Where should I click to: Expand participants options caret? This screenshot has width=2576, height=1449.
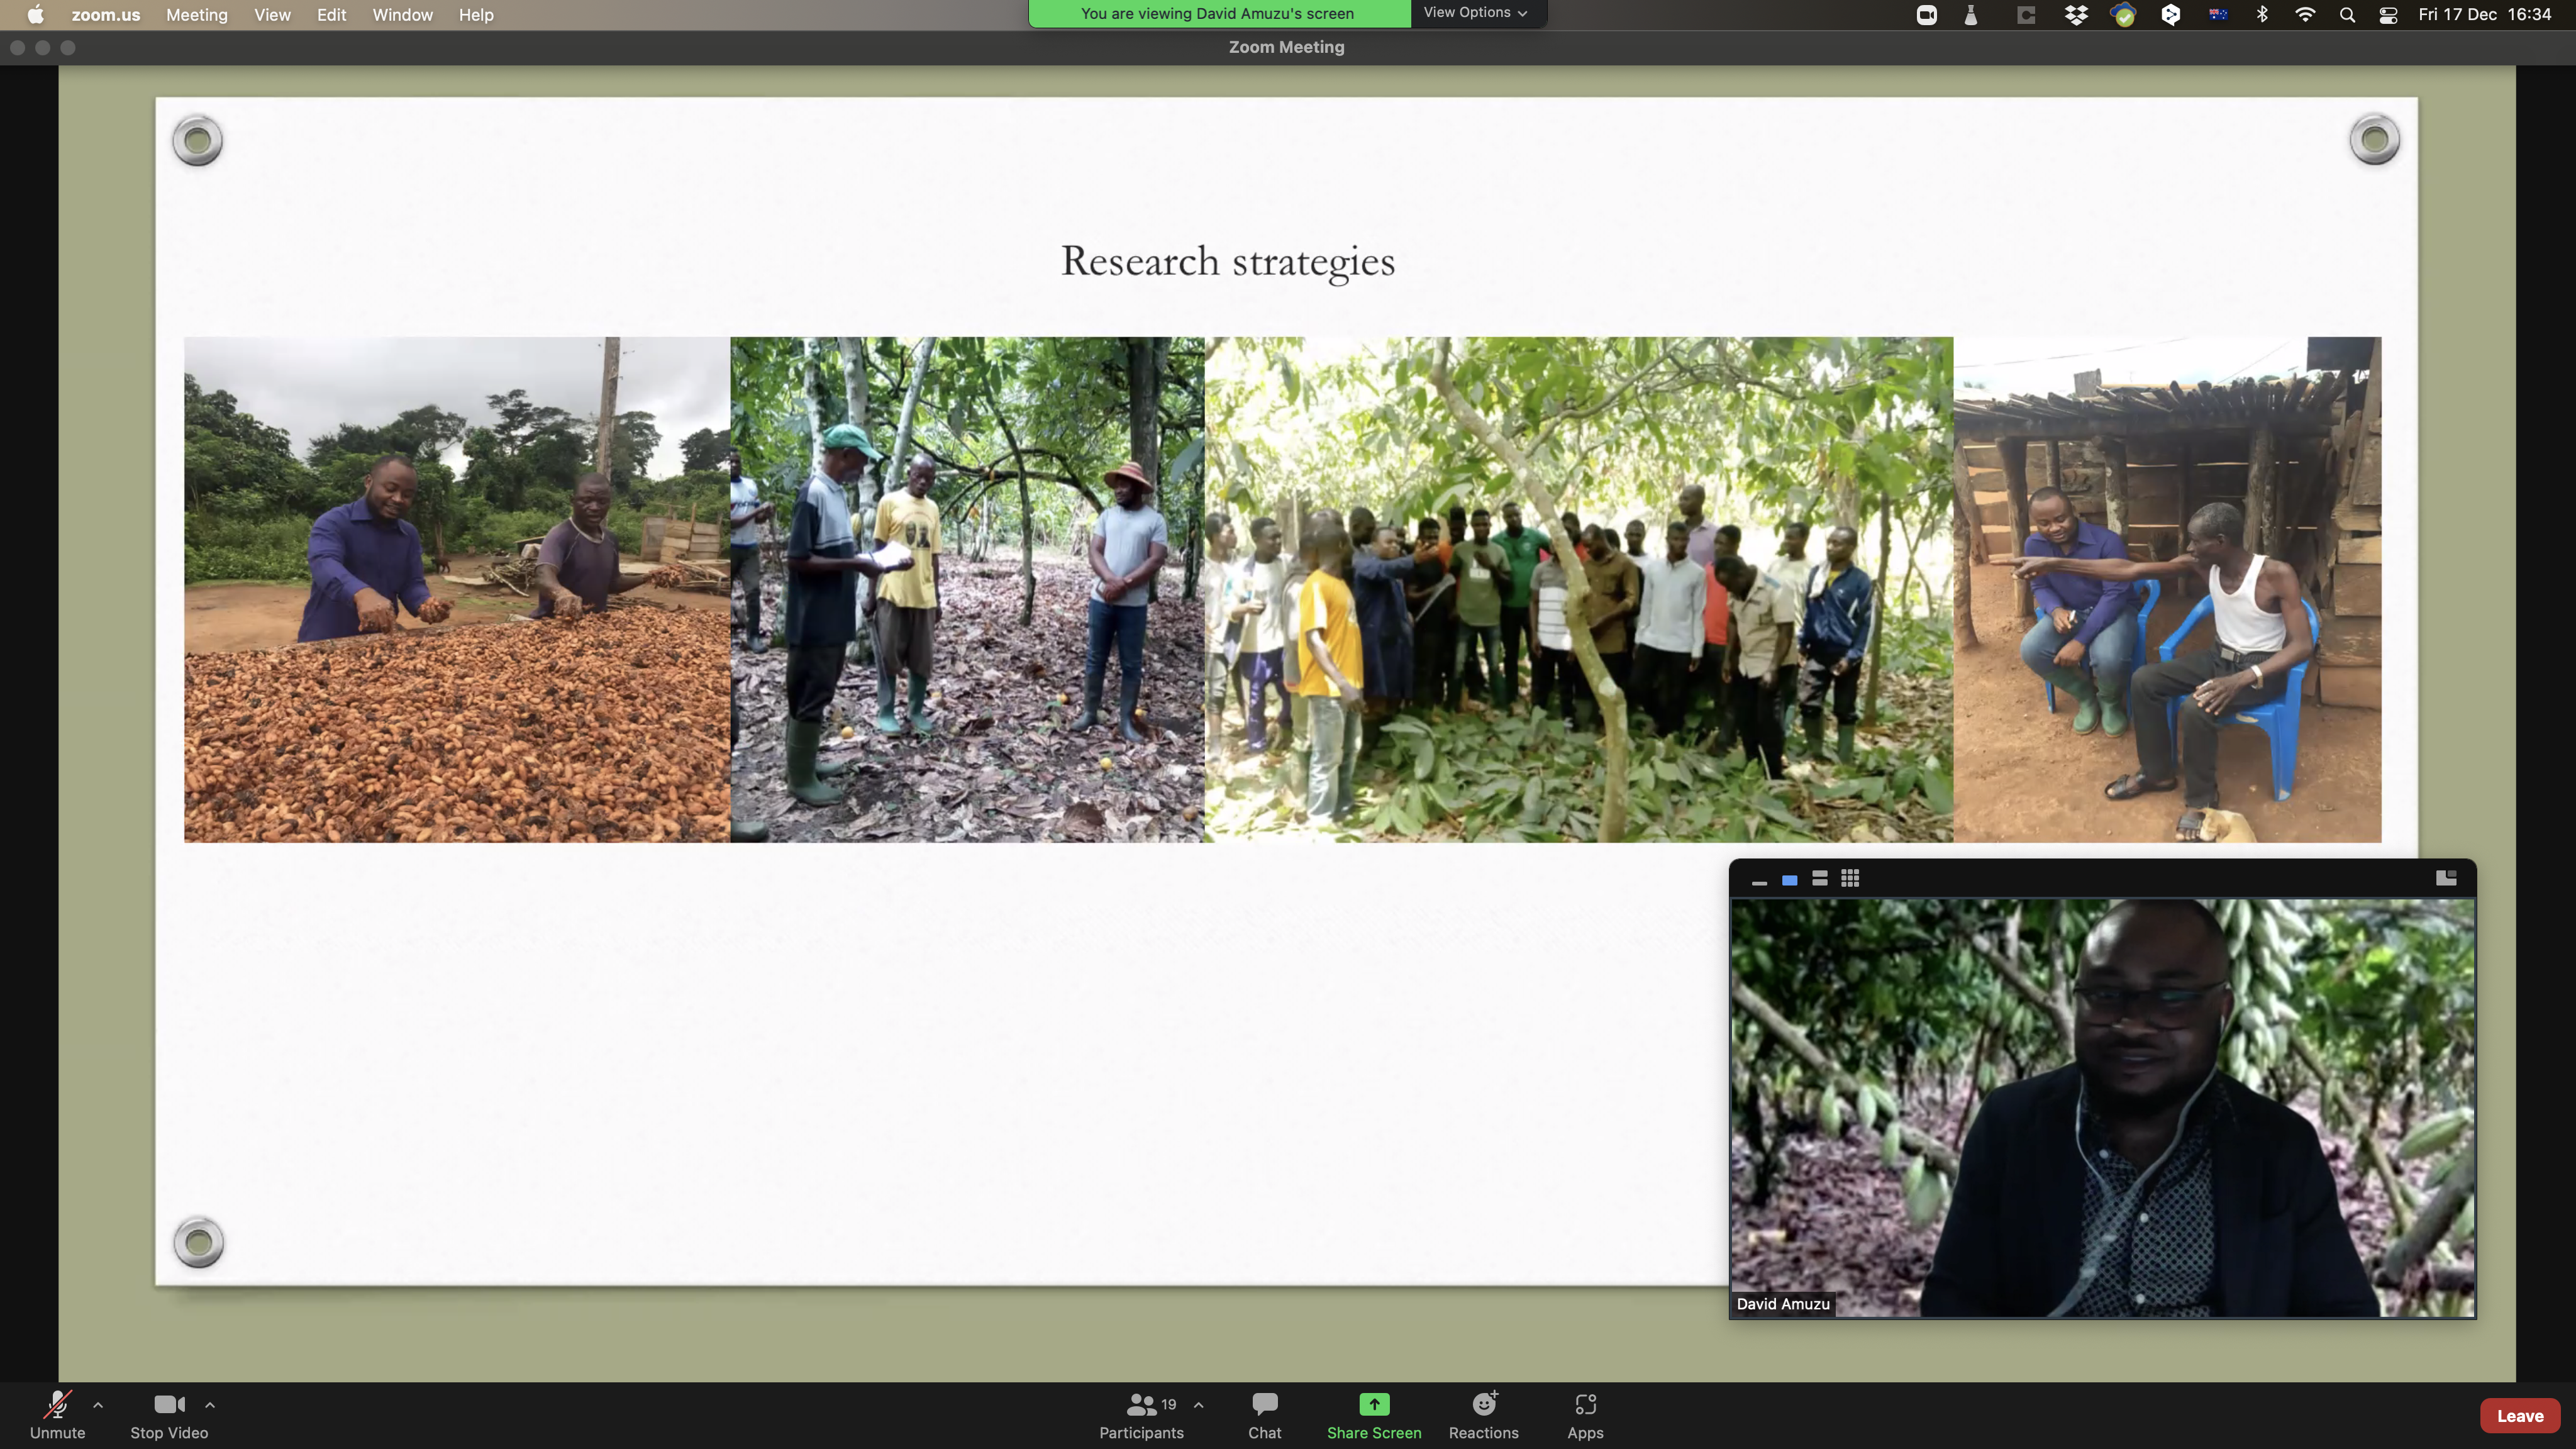click(x=1198, y=1404)
